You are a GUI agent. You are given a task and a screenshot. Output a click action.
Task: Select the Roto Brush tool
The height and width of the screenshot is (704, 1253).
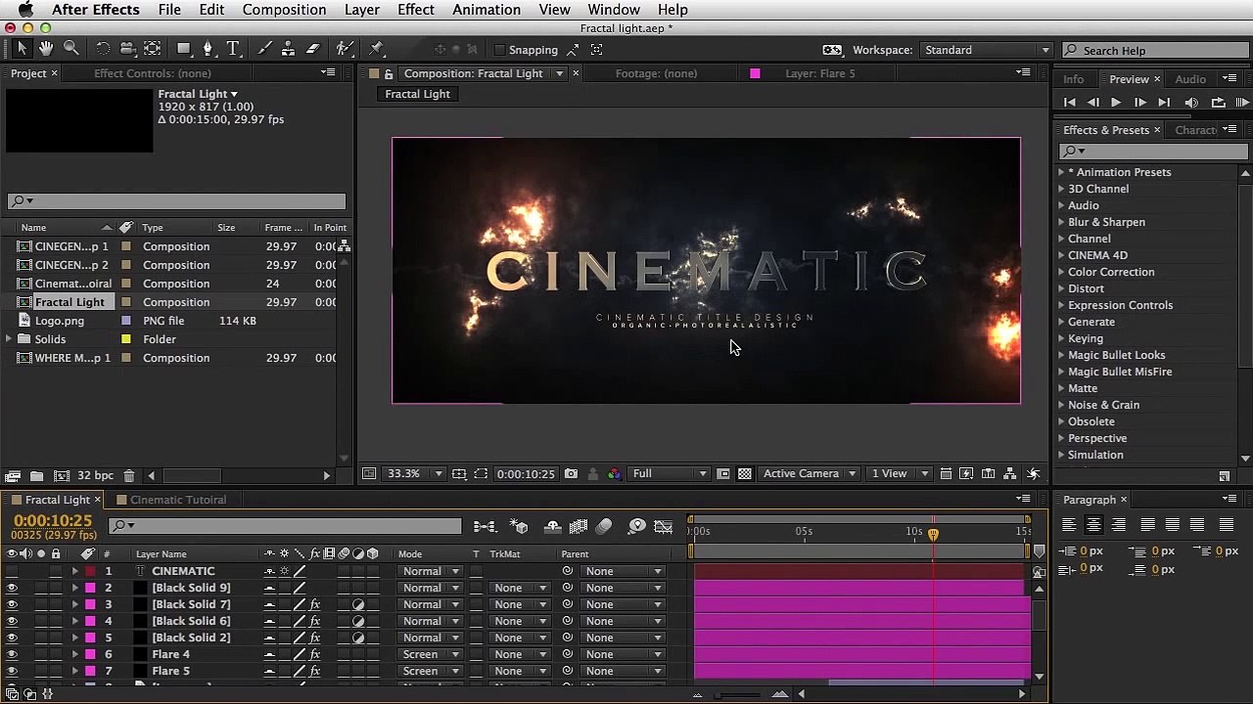[x=345, y=48]
